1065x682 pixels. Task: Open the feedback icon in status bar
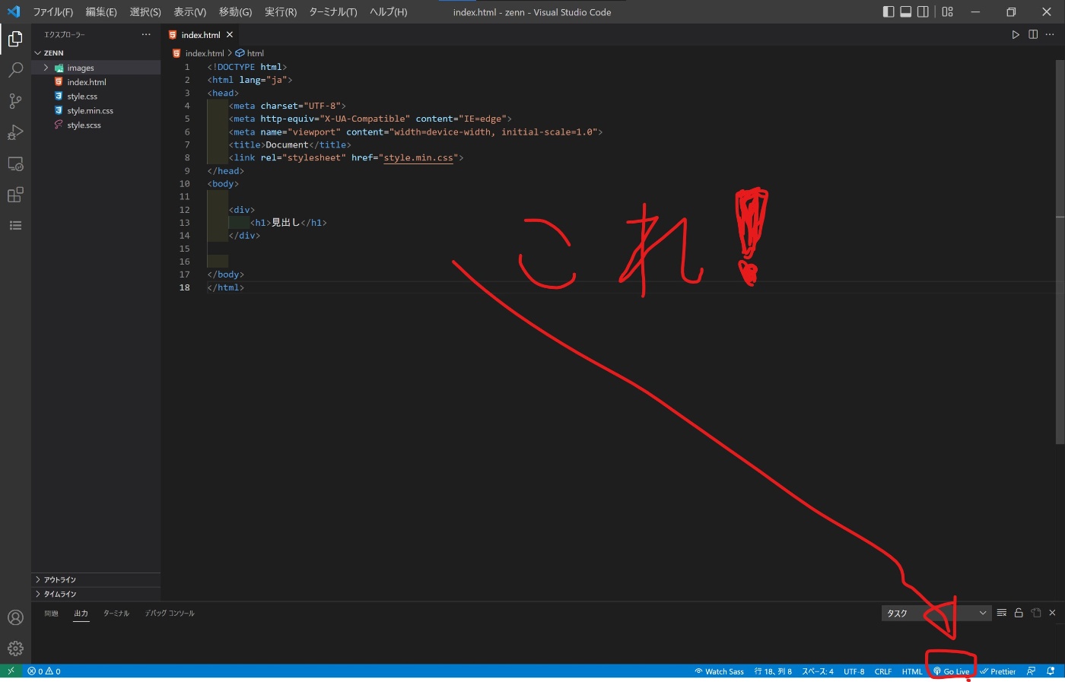[x=1031, y=671]
